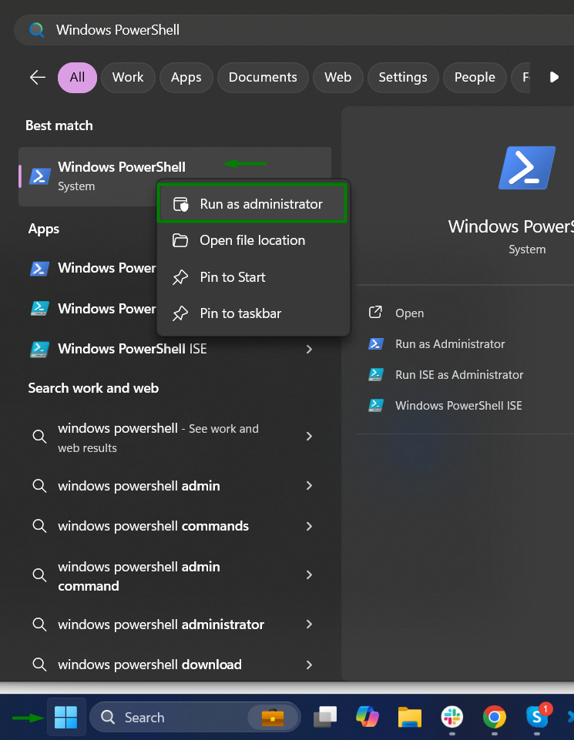Switch to the Settings filter tab
This screenshot has height=740, width=574.
403,77
